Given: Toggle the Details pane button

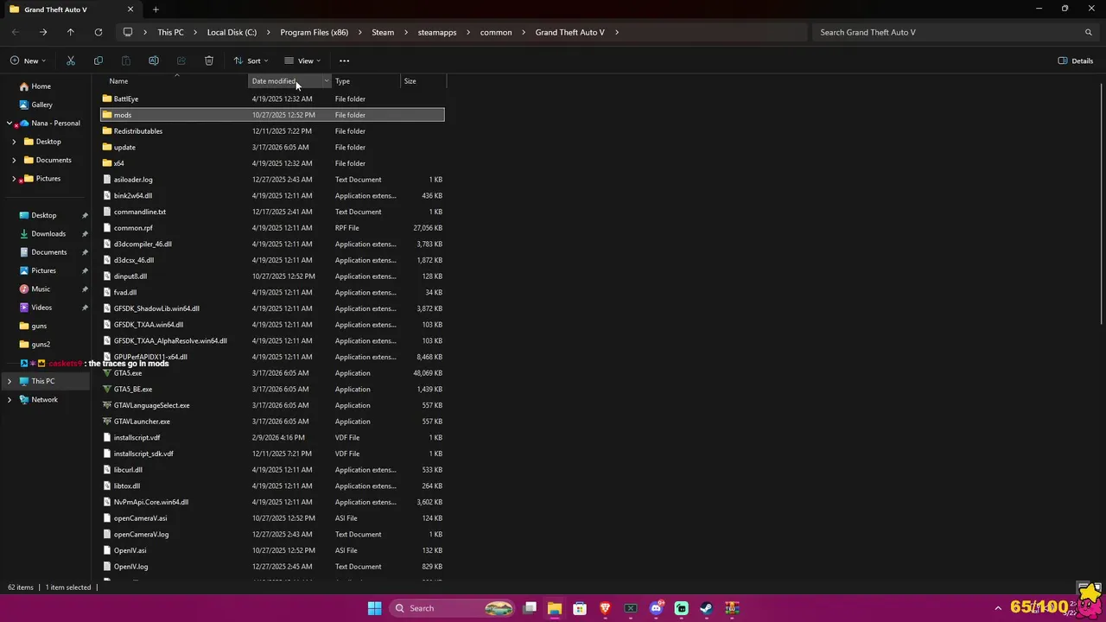Looking at the screenshot, I should [1076, 60].
